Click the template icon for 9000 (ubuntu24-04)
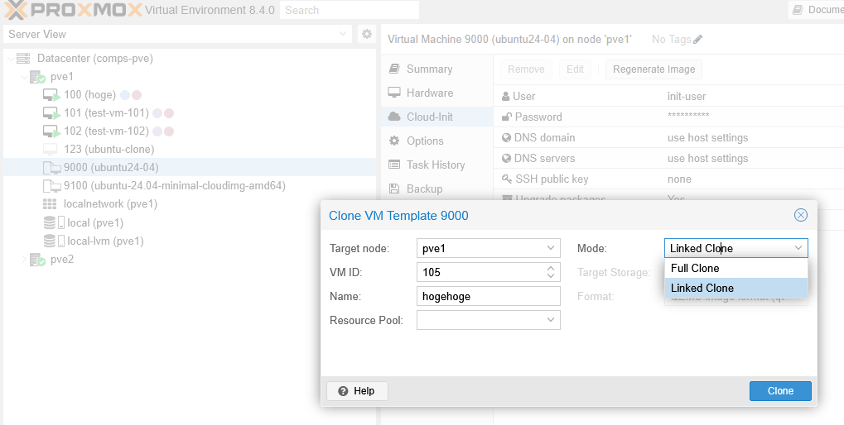This screenshot has width=844, height=425. [x=51, y=168]
